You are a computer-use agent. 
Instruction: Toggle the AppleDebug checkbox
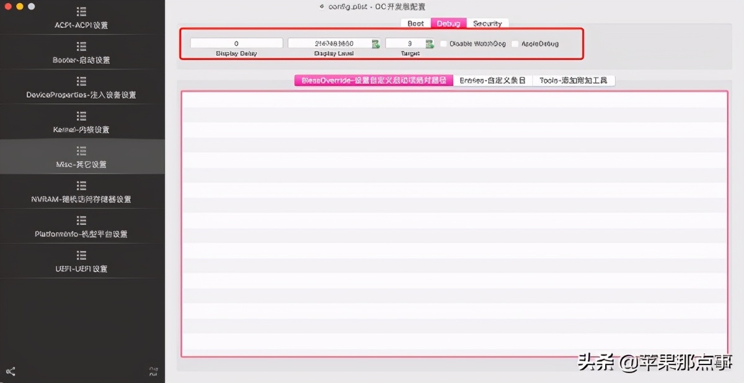515,44
